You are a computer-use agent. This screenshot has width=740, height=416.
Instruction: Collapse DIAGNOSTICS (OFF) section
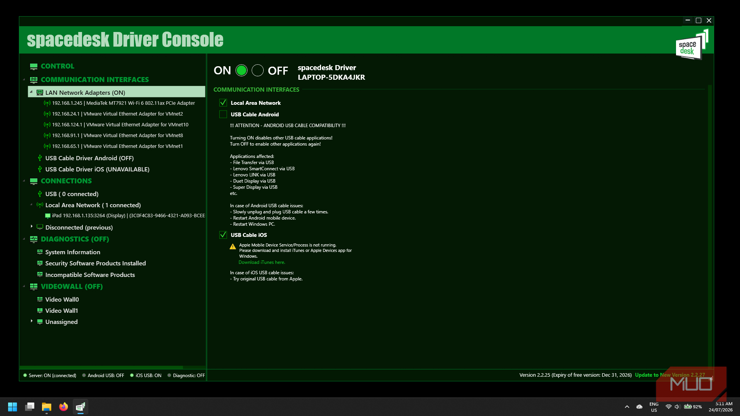(24, 239)
